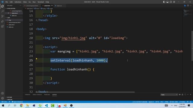
Task: Open the editor more actions menu
Action: 191,6
